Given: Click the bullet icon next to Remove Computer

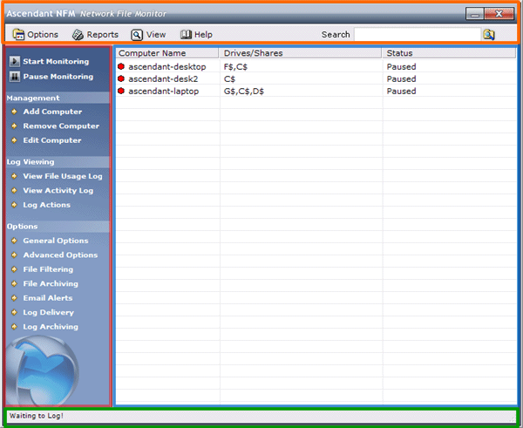Looking at the screenshot, I should [14, 126].
